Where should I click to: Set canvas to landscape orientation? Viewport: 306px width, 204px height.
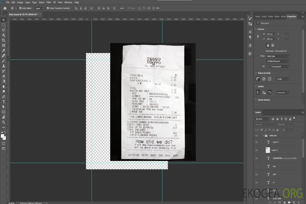(273, 45)
